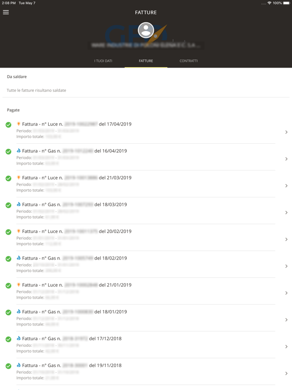Open Gas invoice dated 18/02/2019

pos(146,264)
